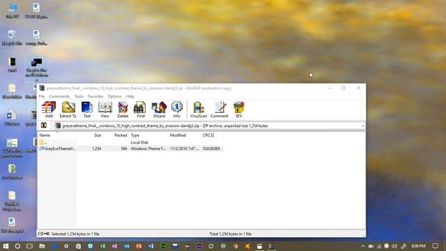Screen dimensions: 446x251
Task: Open File Explorer from the taskbar
Action: pos(42,246)
